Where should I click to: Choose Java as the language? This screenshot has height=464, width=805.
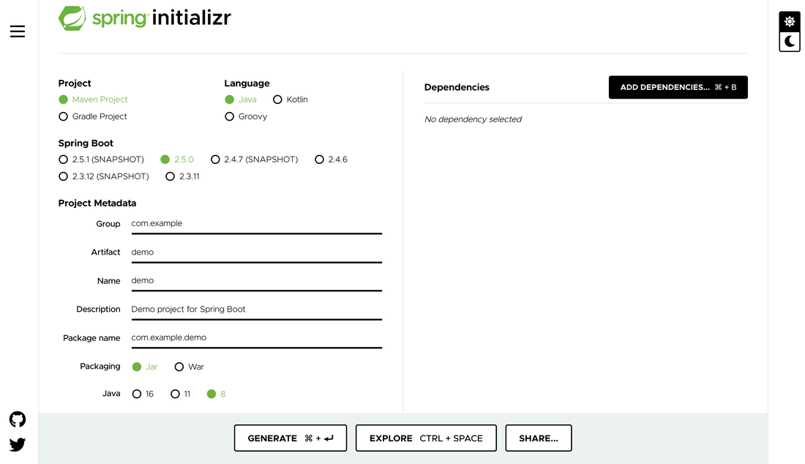pyautogui.click(x=241, y=100)
